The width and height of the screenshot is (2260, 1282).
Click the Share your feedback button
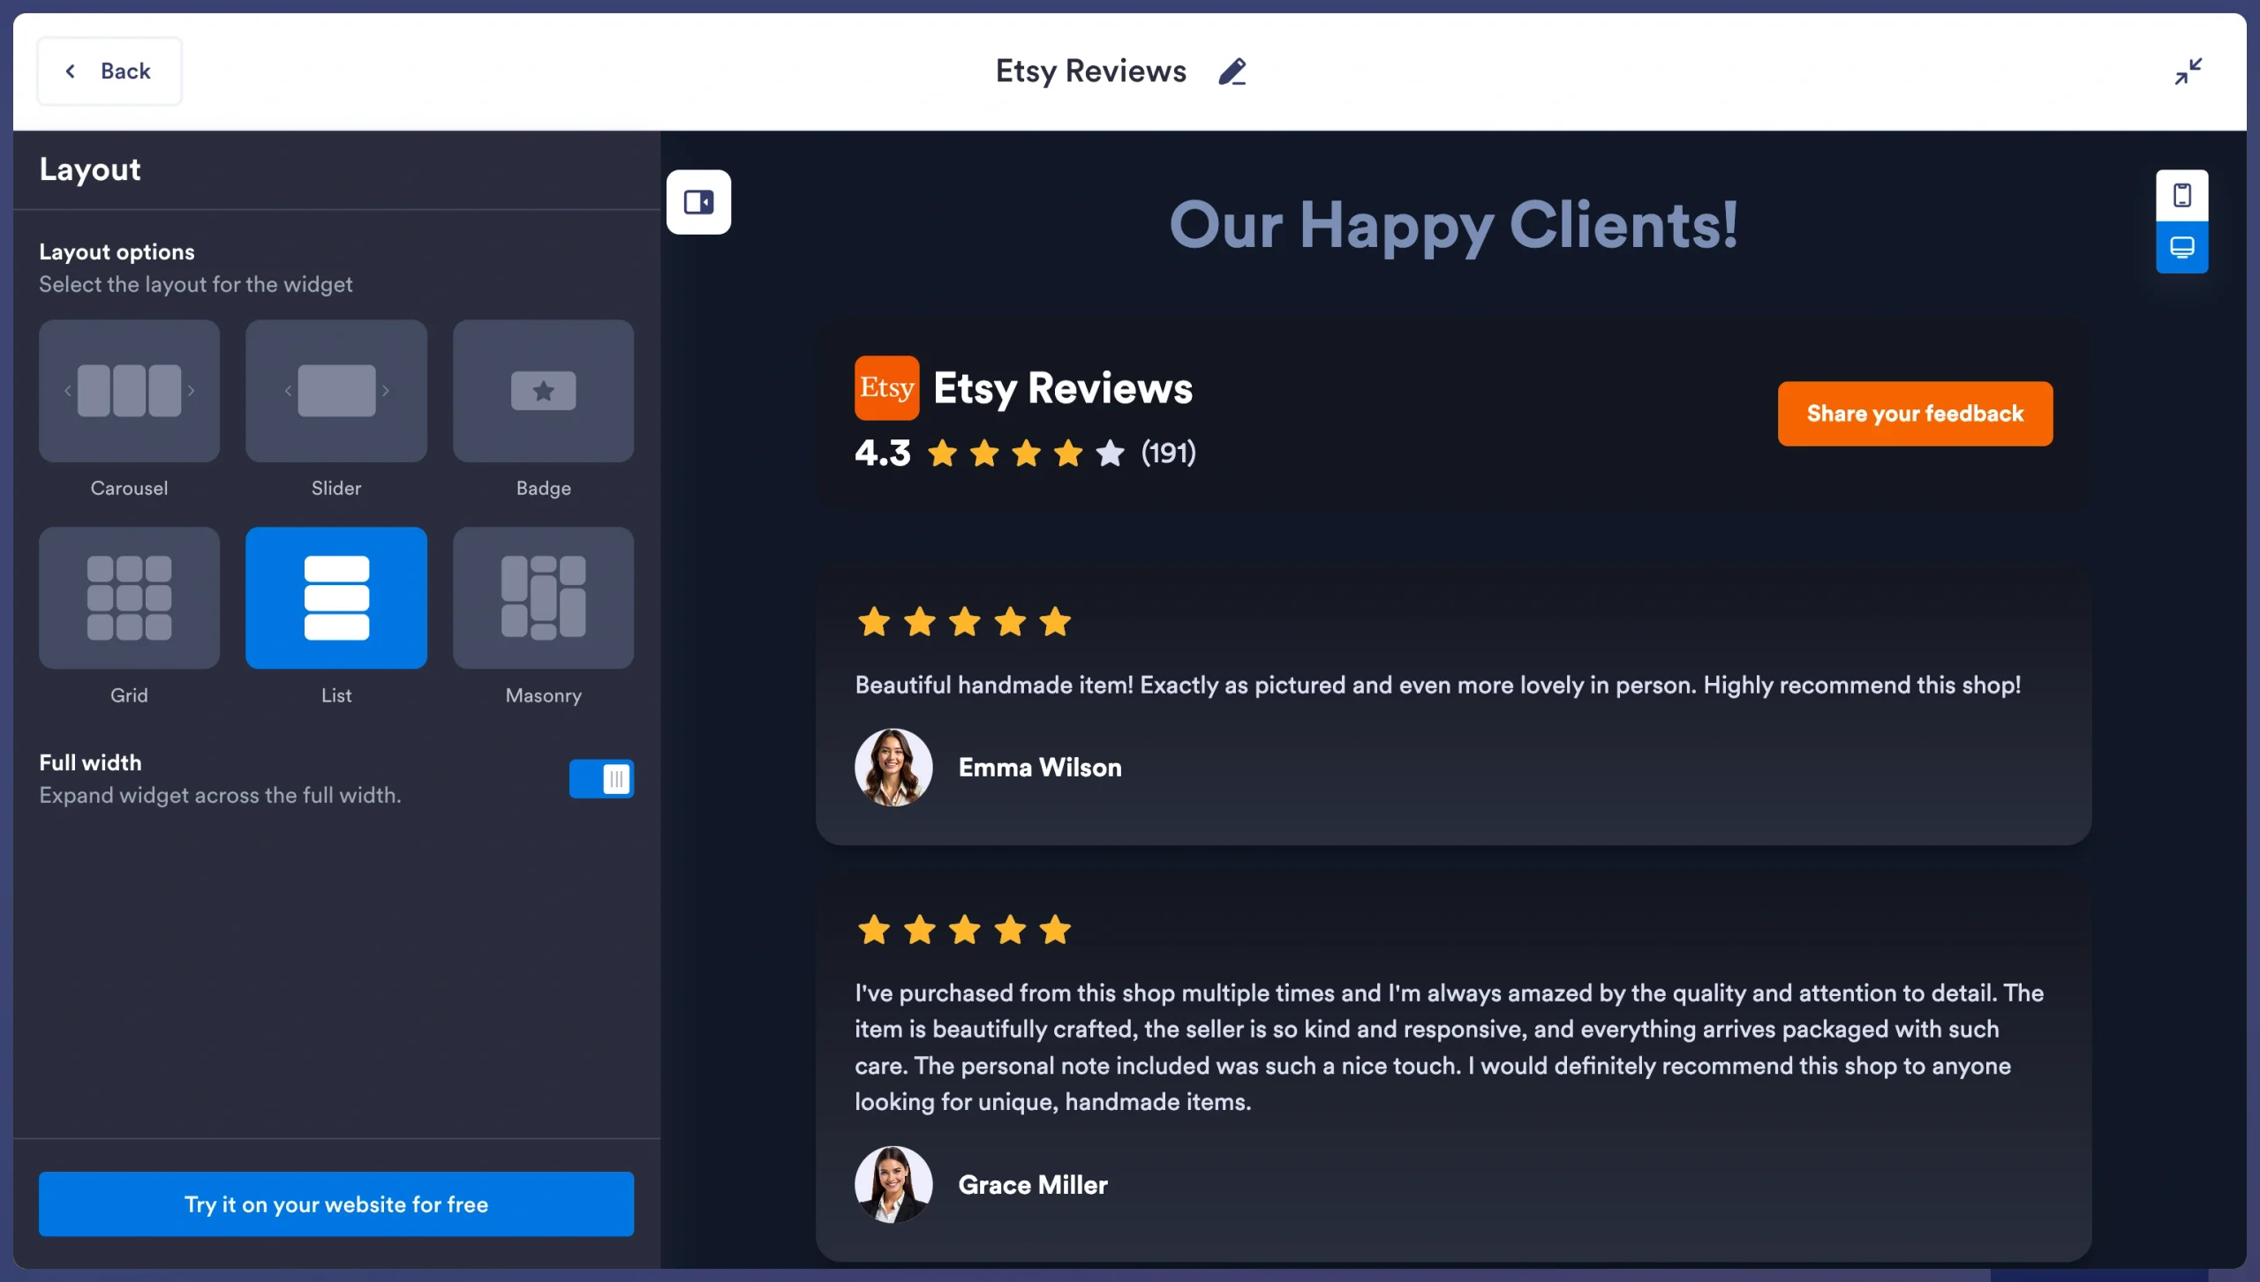(1915, 414)
